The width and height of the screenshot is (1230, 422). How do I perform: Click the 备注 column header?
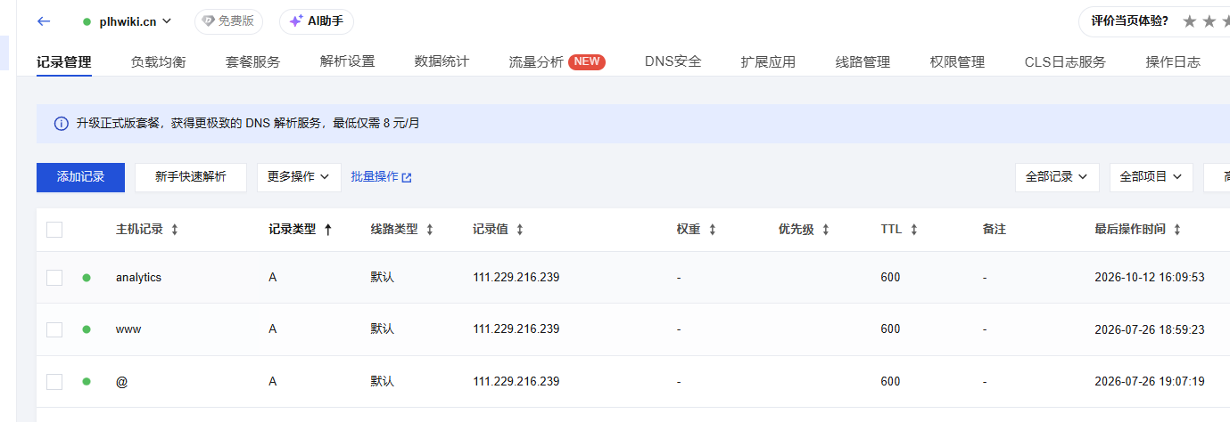[995, 230]
